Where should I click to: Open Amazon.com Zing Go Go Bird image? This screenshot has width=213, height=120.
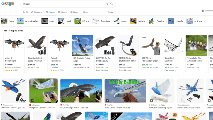pyautogui.click(x=190, y=91)
